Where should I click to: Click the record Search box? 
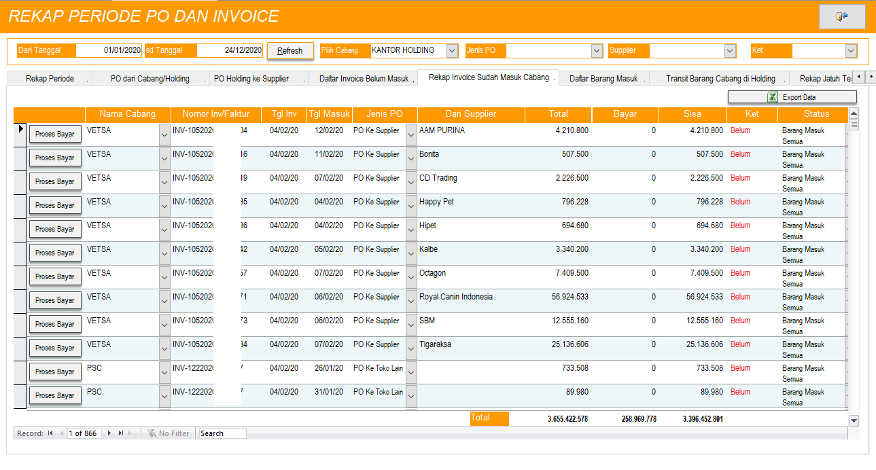(222, 433)
